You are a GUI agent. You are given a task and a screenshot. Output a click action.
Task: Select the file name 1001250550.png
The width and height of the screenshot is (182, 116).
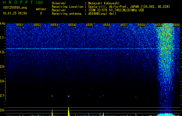(x=15, y=8)
